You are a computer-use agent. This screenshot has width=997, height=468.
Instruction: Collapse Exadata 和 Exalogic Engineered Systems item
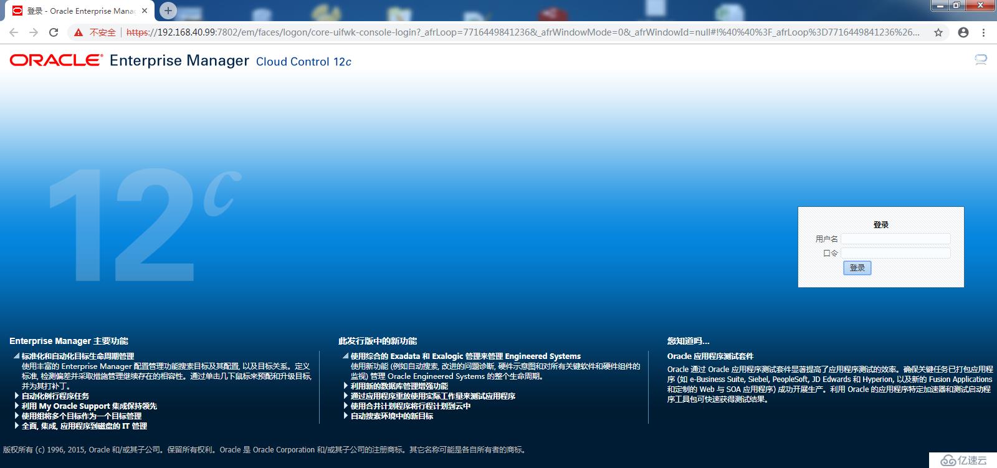[x=345, y=356]
